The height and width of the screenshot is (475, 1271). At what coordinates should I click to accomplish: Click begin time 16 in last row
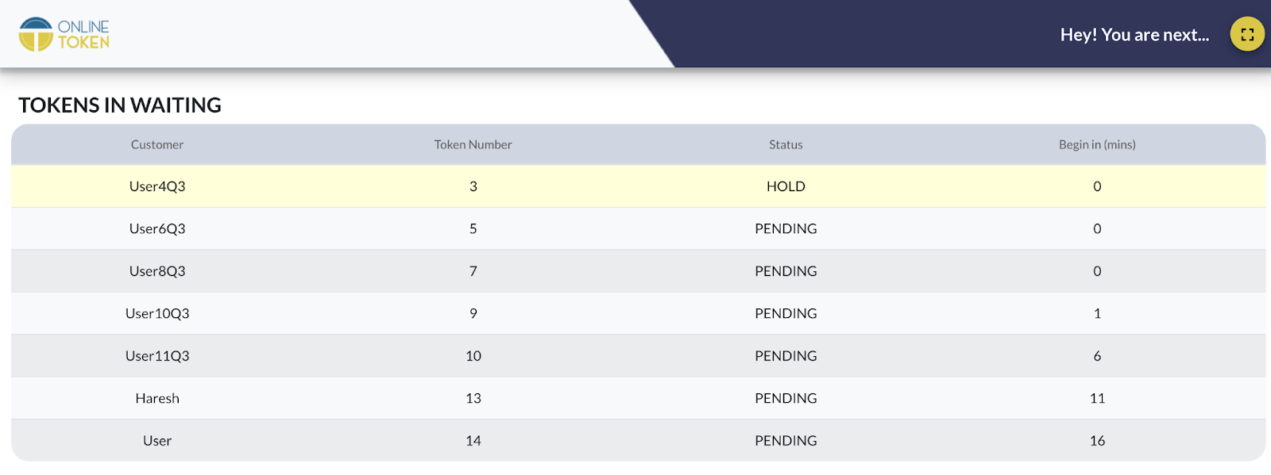tap(1097, 441)
